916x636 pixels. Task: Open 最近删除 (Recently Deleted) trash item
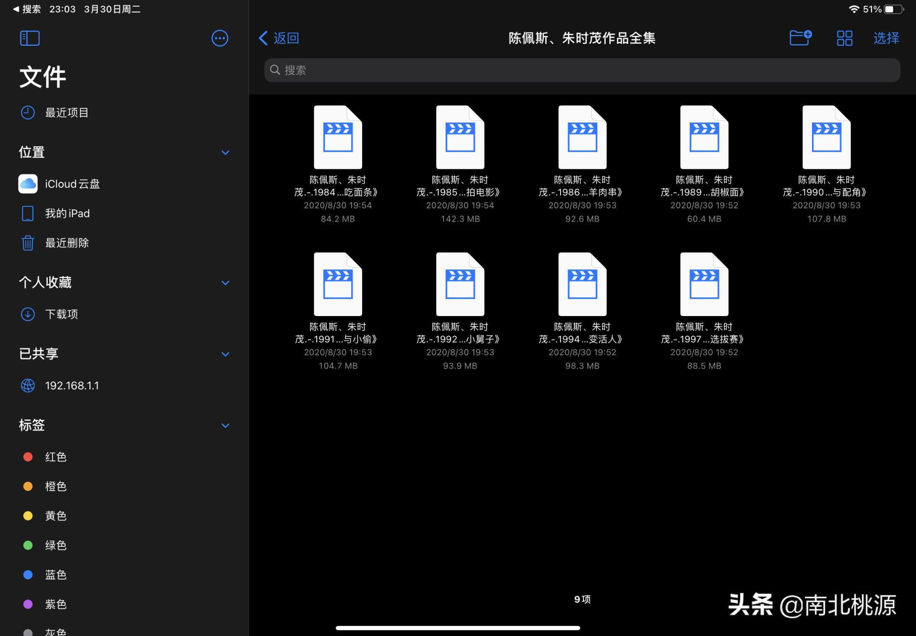pos(67,243)
